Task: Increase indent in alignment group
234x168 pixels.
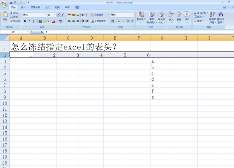Action: coord(87,21)
